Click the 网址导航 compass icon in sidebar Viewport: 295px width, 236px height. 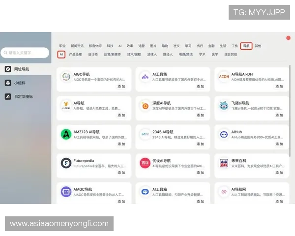[x=8, y=69]
